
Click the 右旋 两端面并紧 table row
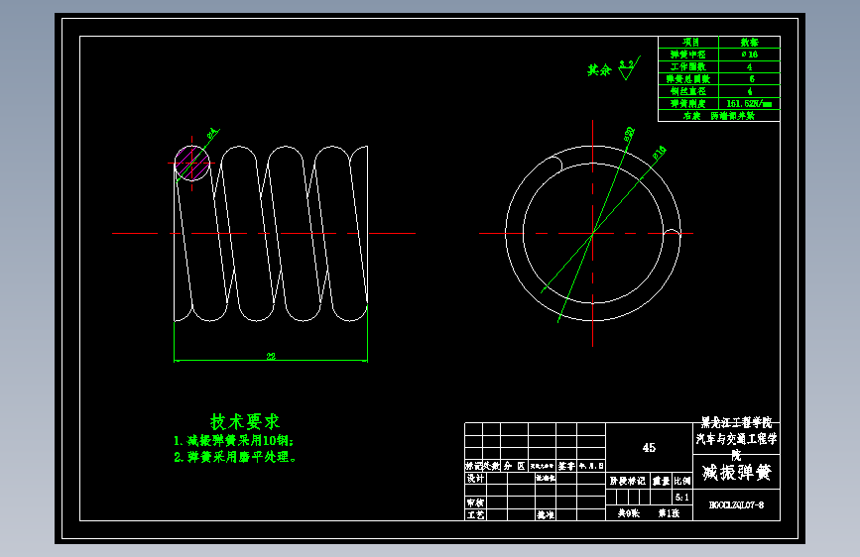(719, 116)
